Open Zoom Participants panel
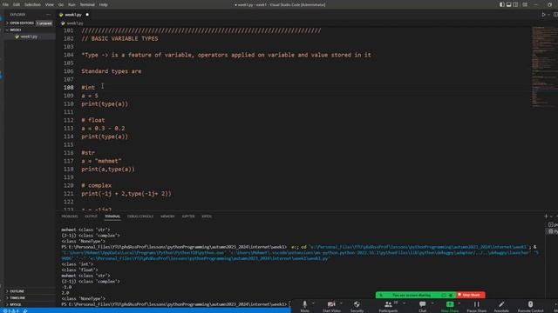 tap(388, 306)
